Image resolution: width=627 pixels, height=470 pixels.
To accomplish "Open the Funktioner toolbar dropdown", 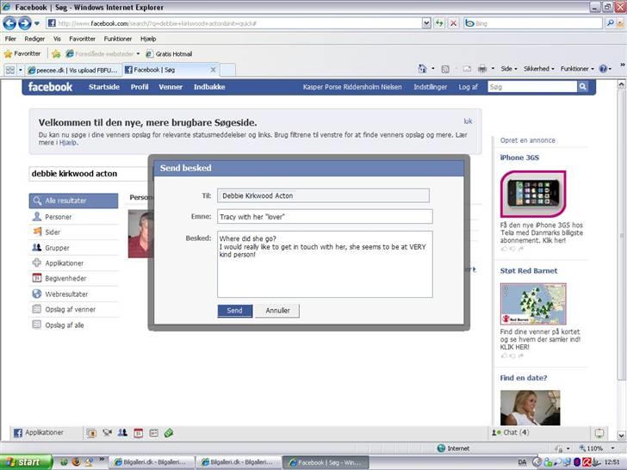I will pyautogui.click(x=576, y=69).
